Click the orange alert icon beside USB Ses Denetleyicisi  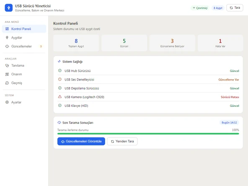coord(60,79)
